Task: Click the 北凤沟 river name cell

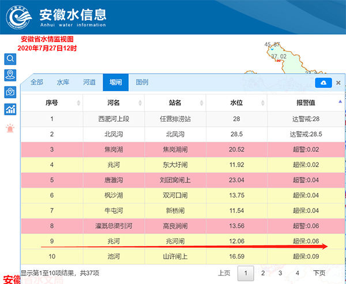Action: coord(114,134)
